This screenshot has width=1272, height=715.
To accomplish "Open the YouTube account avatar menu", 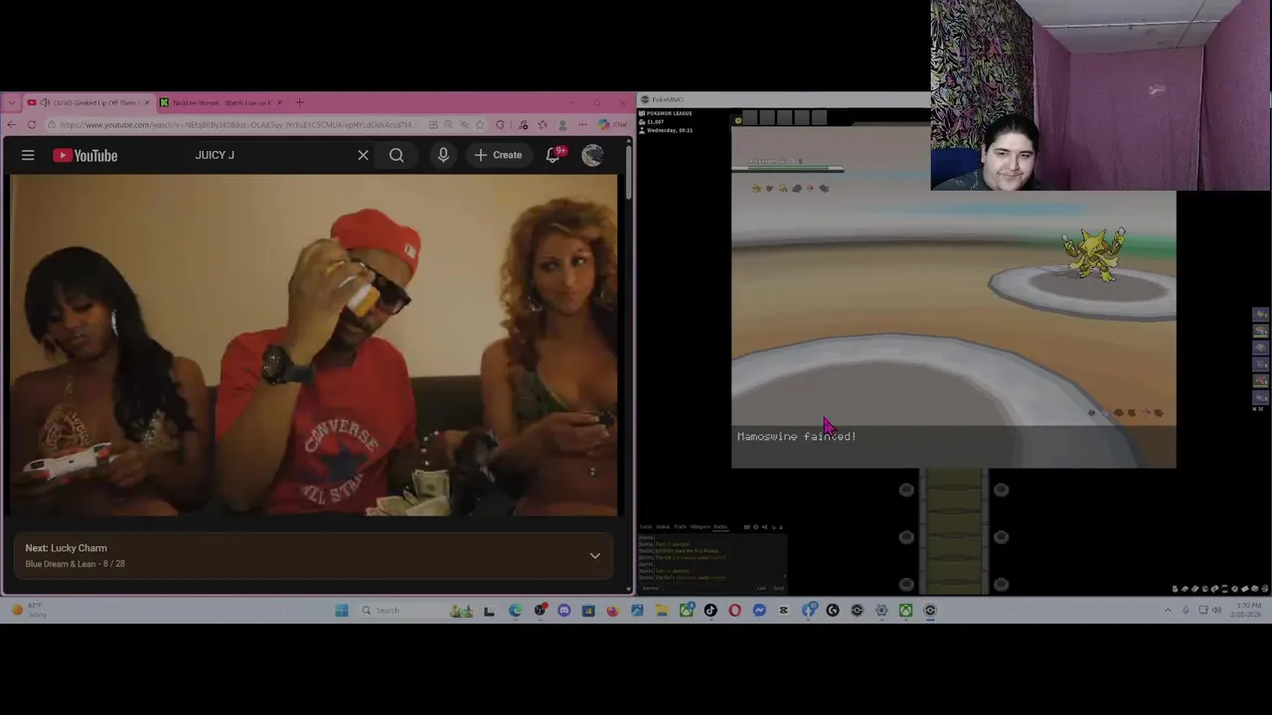I will [592, 155].
